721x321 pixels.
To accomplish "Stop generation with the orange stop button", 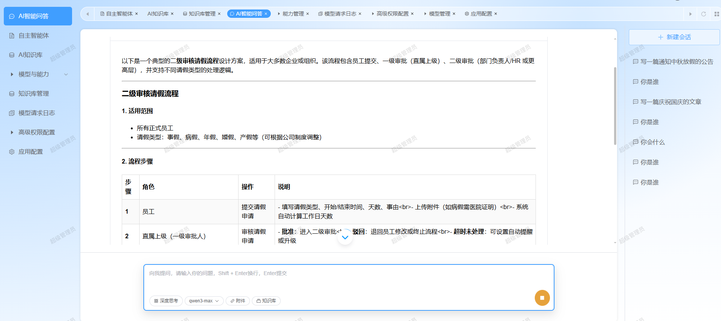I will [x=542, y=298].
